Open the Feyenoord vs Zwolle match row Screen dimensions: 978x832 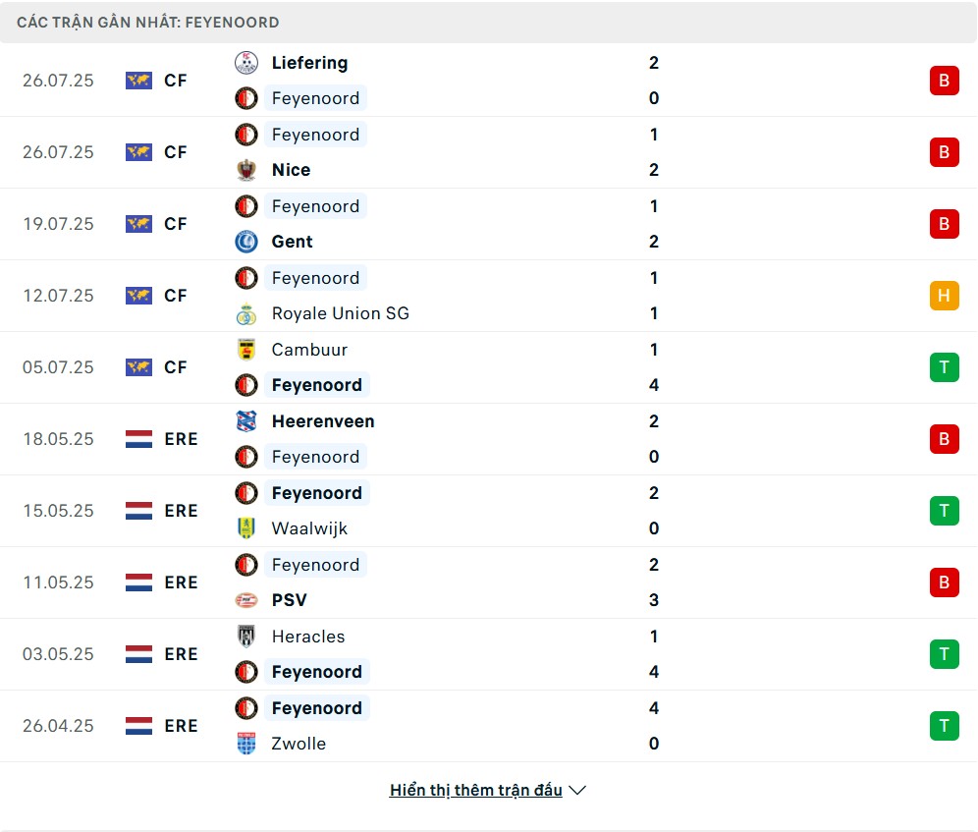coord(488,726)
